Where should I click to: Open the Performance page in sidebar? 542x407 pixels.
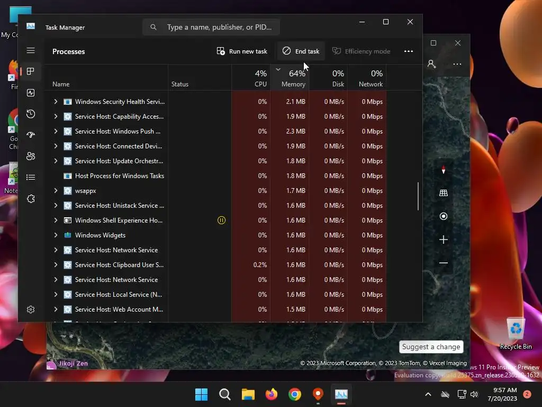30,93
